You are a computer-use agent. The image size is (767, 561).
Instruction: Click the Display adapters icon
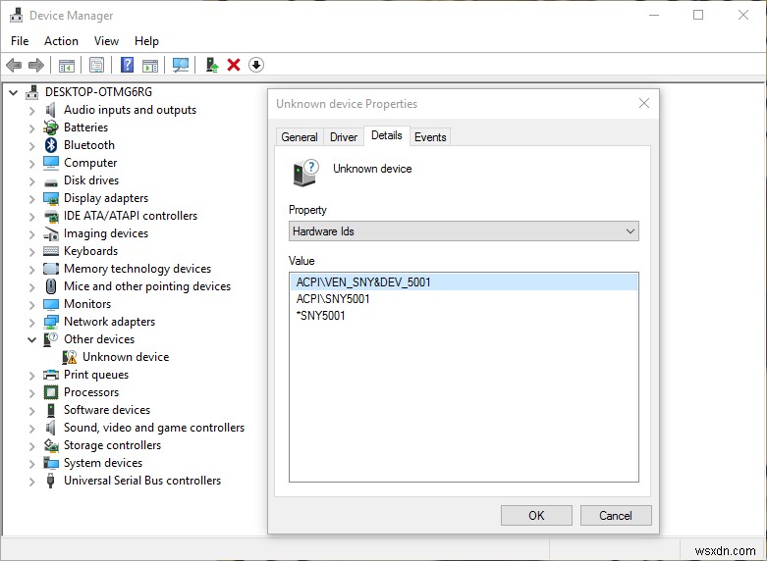(51, 198)
